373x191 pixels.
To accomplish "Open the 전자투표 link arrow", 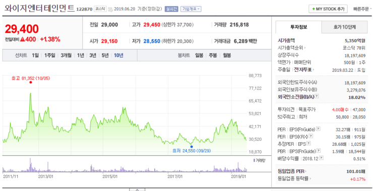I will (314, 70).
